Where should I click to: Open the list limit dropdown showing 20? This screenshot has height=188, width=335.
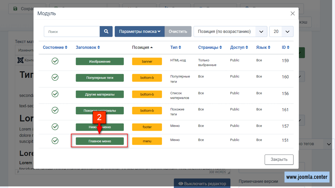tap(281, 32)
